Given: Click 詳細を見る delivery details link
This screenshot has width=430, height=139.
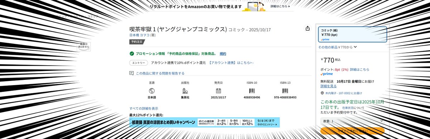Looking at the screenshot, I should point(329,86).
